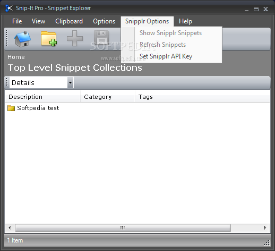Open the Clipboard menu
This screenshot has height=251, width=275.
[x=69, y=21]
